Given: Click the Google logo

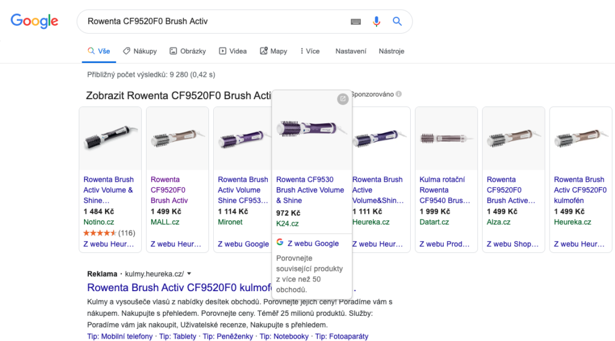Looking at the screenshot, I should (x=34, y=21).
